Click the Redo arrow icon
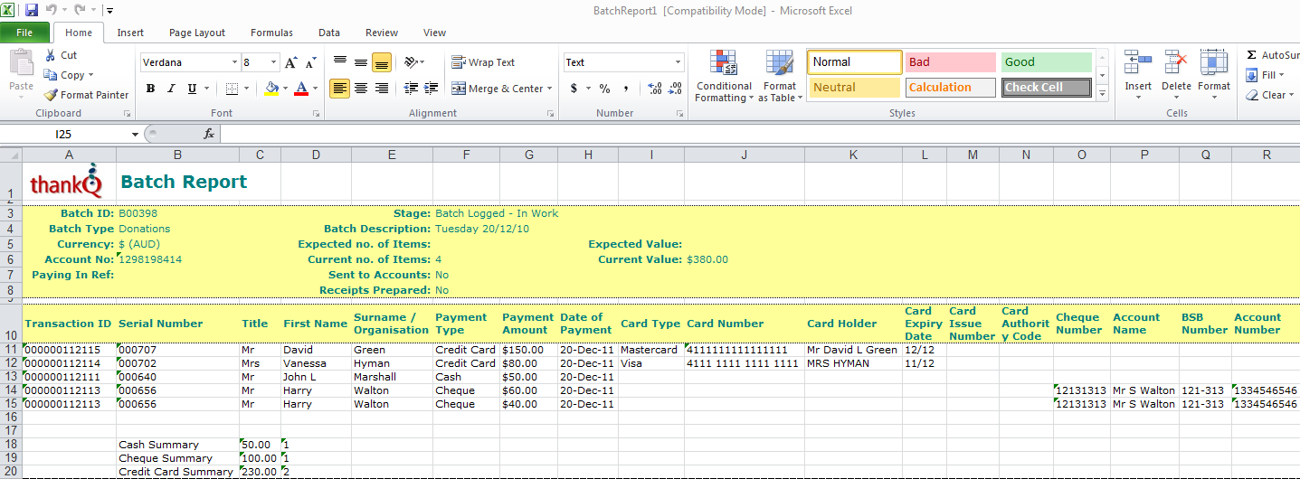This screenshot has width=1300, height=479. [x=80, y=10]
